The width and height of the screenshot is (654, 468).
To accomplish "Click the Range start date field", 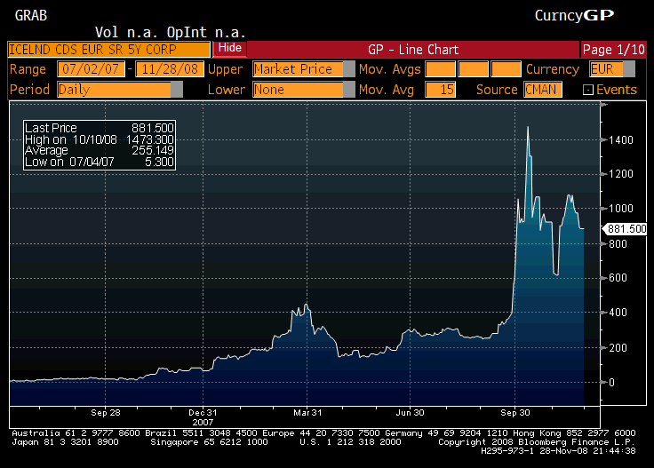I will [92, 69].
